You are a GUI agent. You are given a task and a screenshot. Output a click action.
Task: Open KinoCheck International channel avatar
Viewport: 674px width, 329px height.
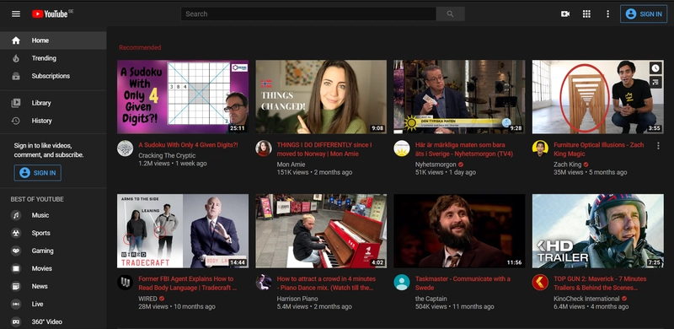point(540,282)
